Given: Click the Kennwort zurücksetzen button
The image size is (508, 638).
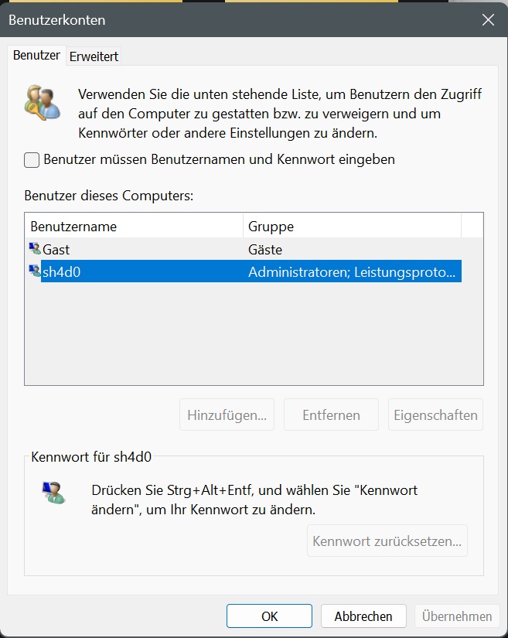Looking at the screenshot, I should tap(387, 541).
